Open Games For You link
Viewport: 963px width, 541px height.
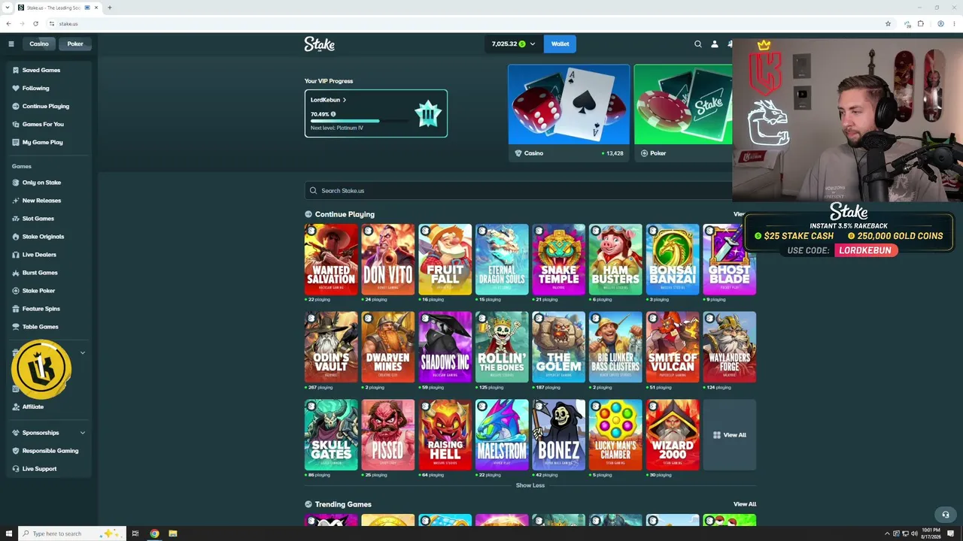click(43, 124)
